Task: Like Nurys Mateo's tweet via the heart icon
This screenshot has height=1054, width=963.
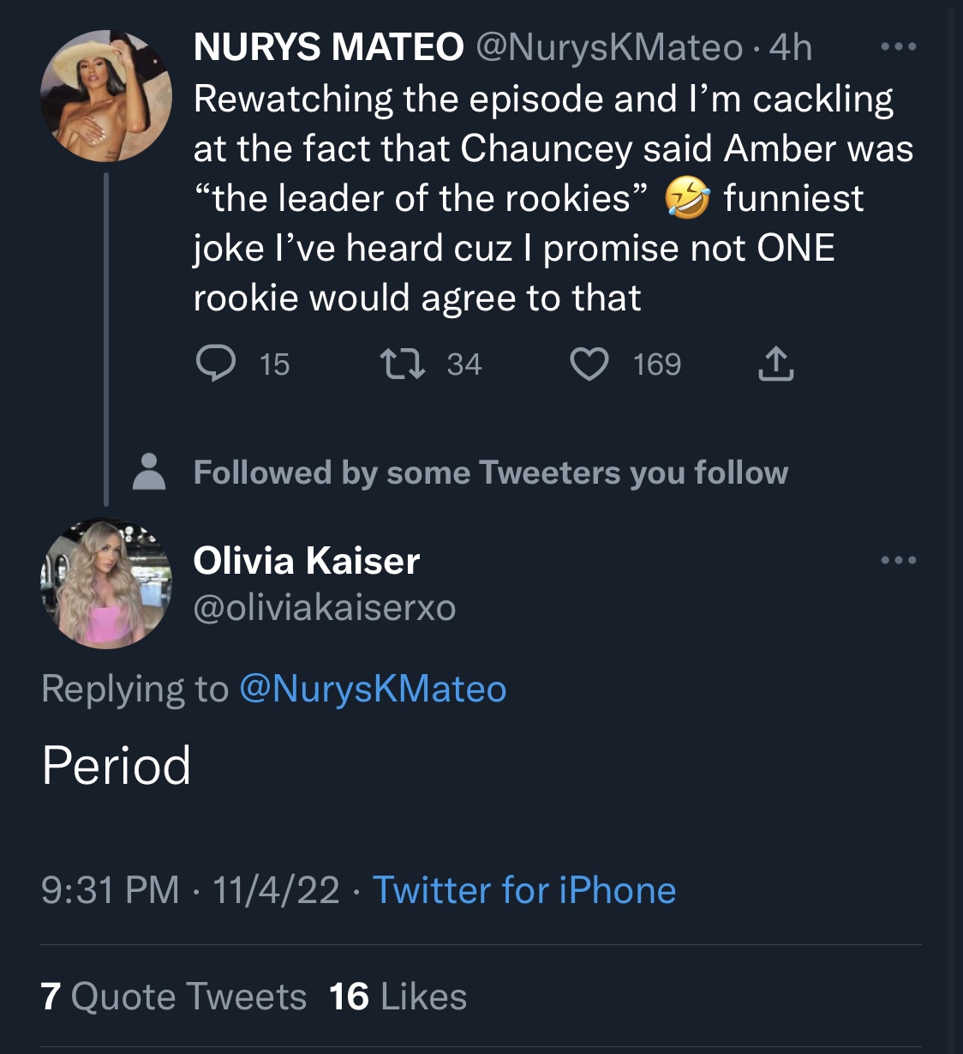Action: pyautogui.click(x=589, y=364)
